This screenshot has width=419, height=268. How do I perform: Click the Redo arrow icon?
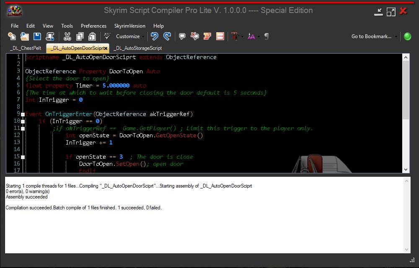(167, 36)
